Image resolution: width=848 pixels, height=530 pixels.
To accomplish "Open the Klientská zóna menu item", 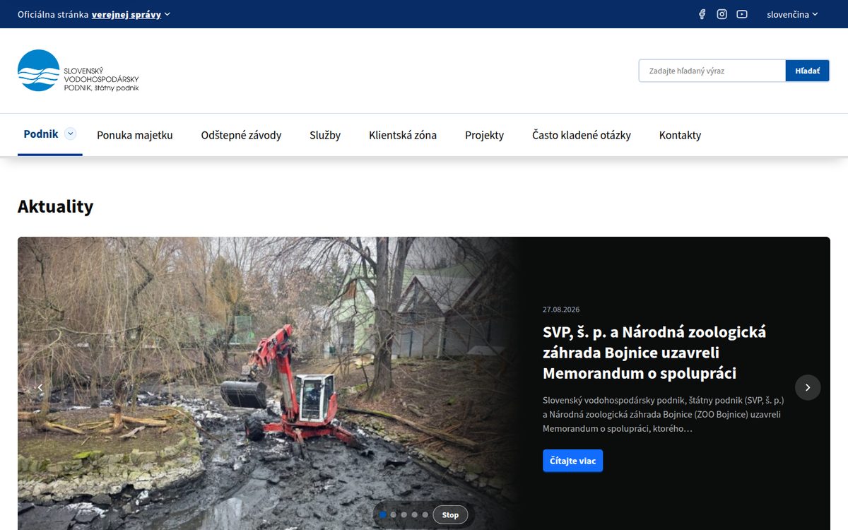I will click(x=403, y=135).
